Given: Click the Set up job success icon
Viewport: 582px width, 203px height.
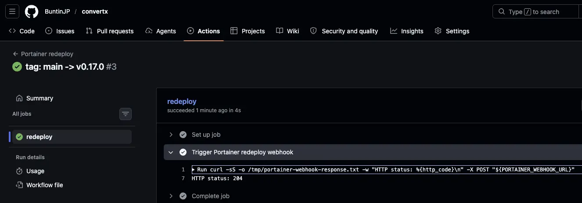Looking at the screenshot, I should 183,135.
